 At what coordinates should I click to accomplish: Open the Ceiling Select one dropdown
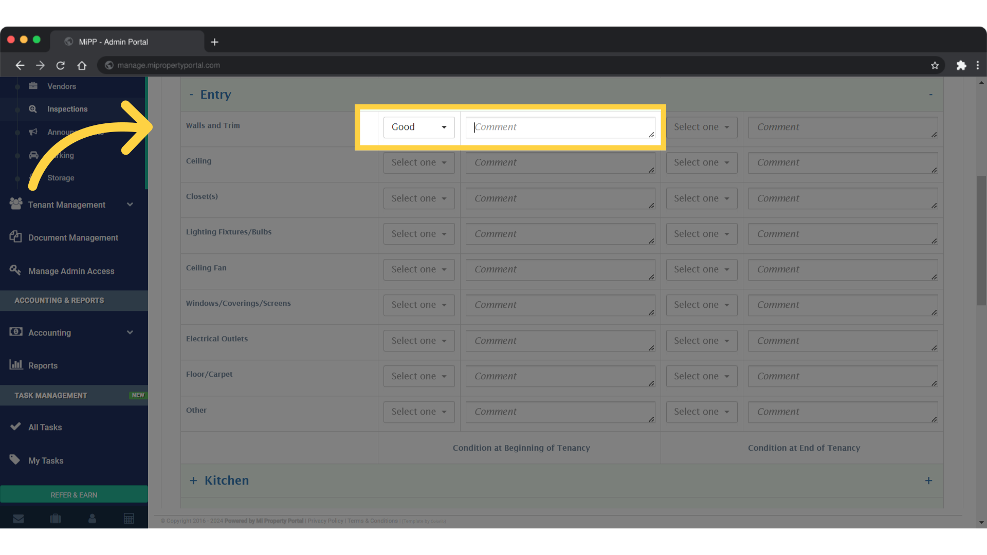click(418, 162)
